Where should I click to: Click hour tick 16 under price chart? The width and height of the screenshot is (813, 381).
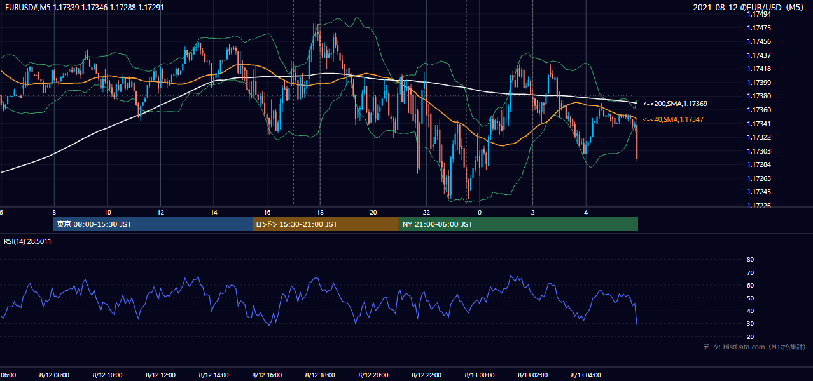(x=267, y=212)
